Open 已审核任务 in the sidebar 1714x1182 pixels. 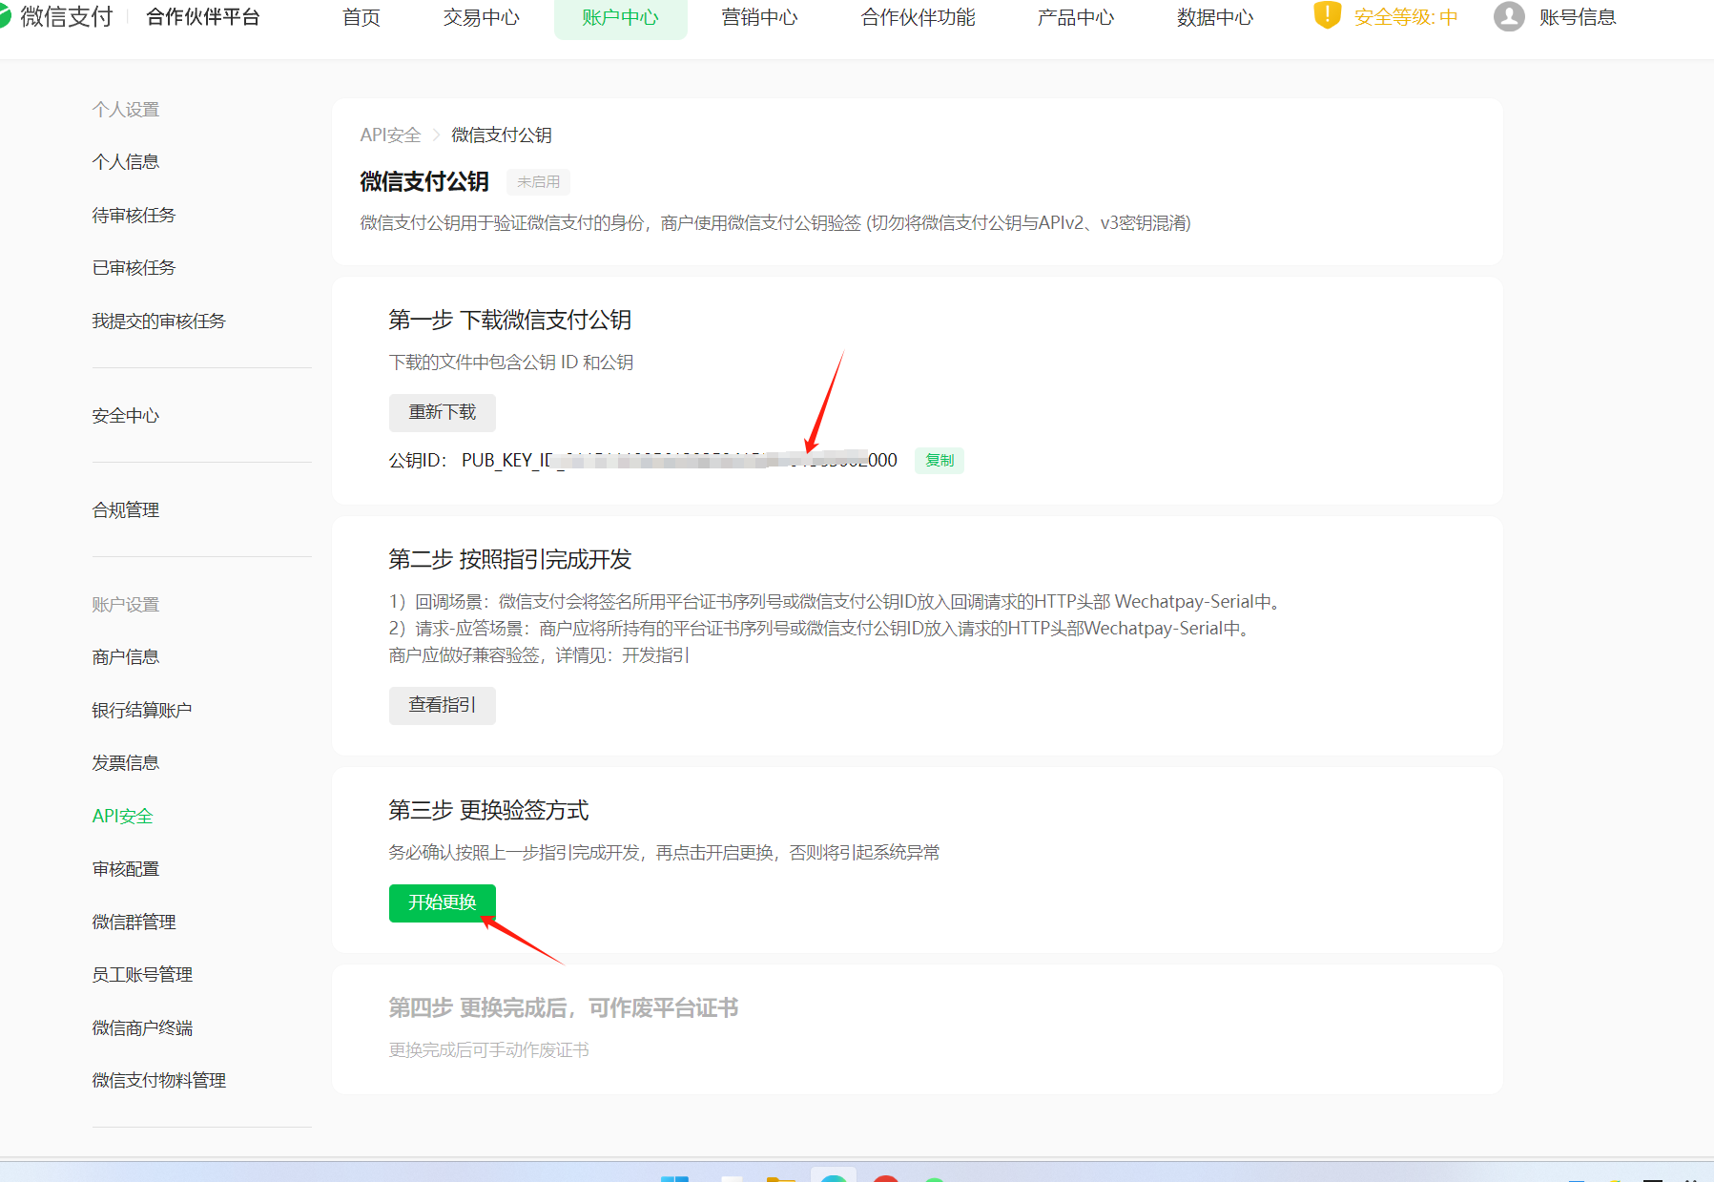point(134,268)
